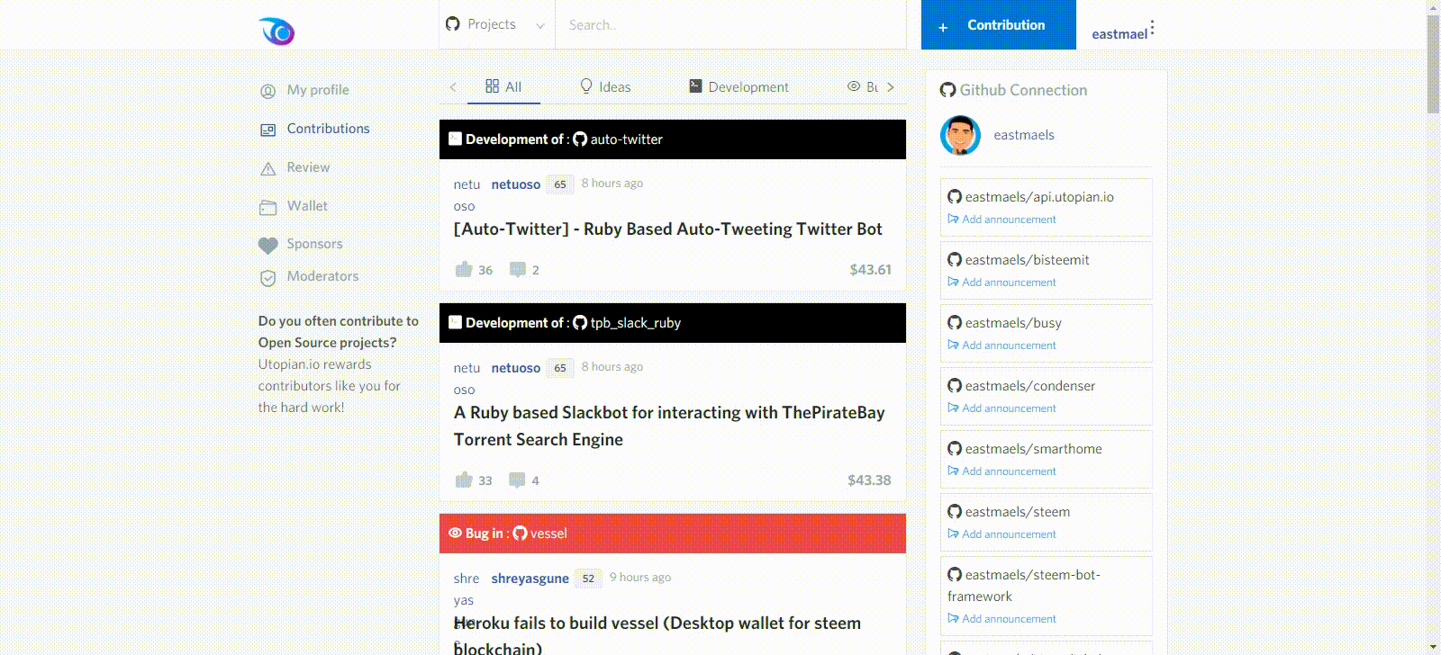Open eastmaels/bisteemit repository

tap(1027, 260)
